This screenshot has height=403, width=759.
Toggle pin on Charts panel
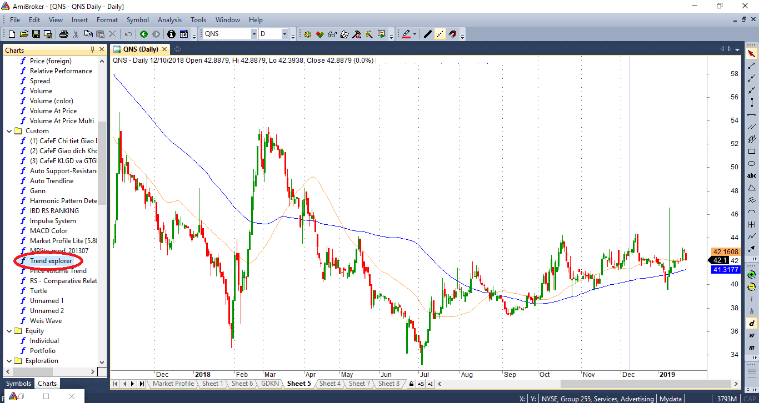pyautogui.click(x=93, y=49)
